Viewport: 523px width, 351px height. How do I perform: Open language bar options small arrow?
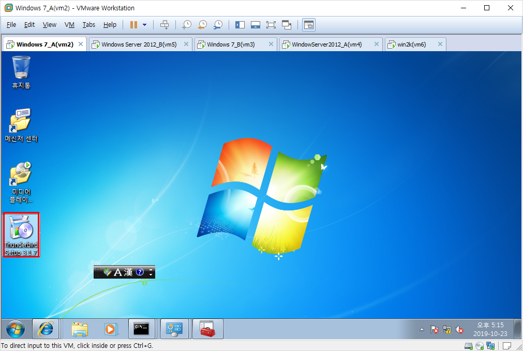point(151,274)
